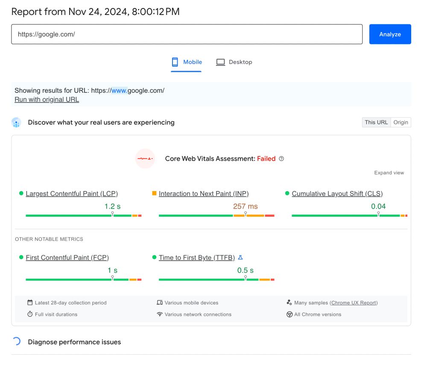Select the Desktop tab
Viewport: 427px width, 368px height.
(234, 62)
